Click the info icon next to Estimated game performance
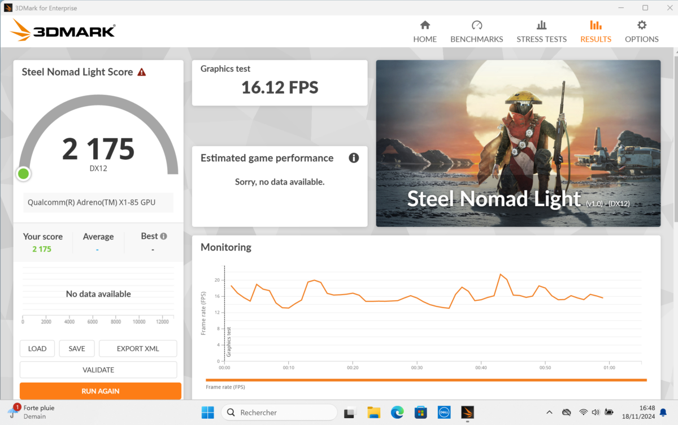678x425 pixels. point(354,158)
